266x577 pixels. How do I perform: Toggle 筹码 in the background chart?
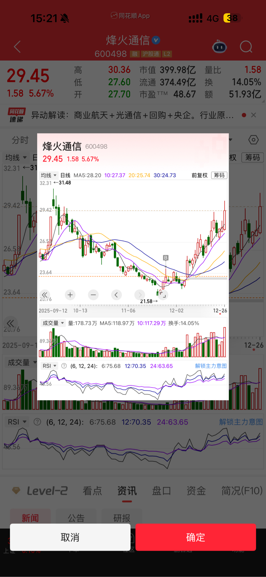[252, 158]
